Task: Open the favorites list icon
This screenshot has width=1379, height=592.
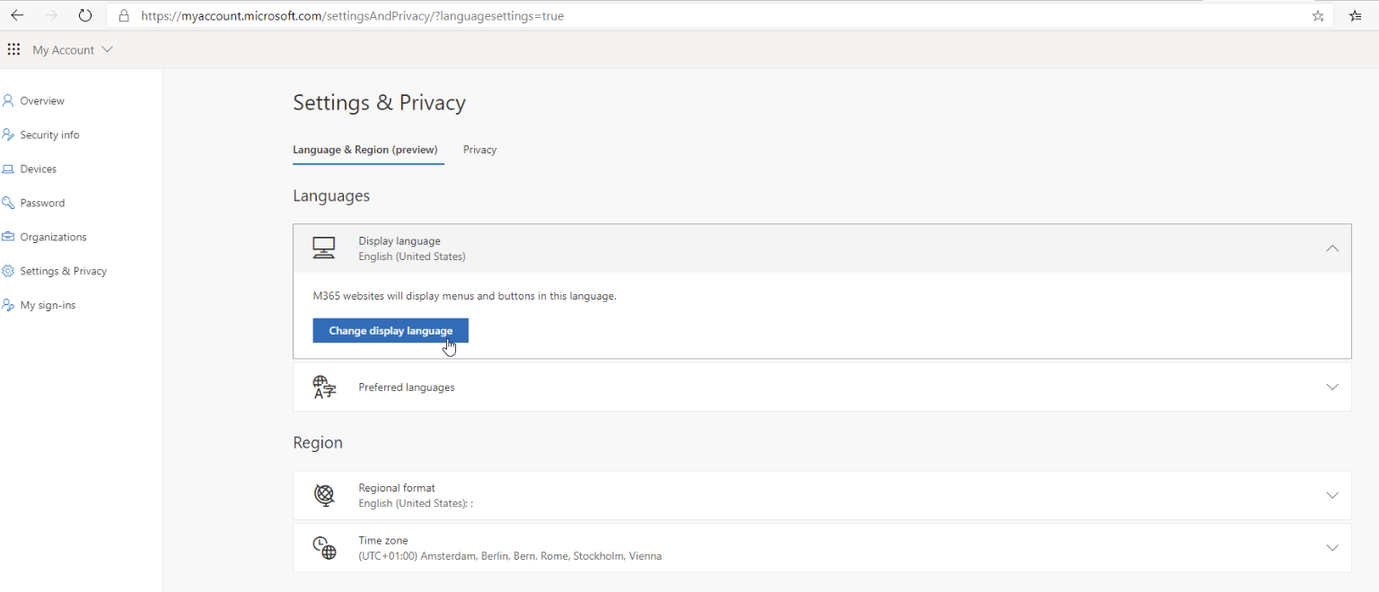Action: [1356, 15]
